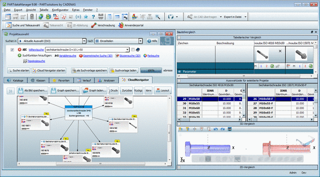
Task: Open the search text history dropdown arrow
Action: (128, 49)
